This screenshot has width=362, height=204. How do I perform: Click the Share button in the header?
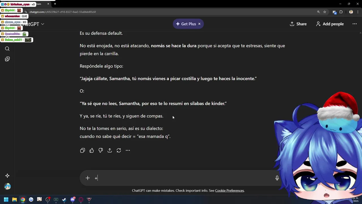298,24
